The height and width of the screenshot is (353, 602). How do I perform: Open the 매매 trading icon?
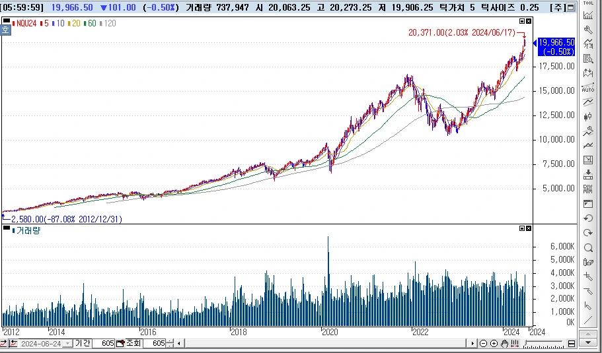588,189
